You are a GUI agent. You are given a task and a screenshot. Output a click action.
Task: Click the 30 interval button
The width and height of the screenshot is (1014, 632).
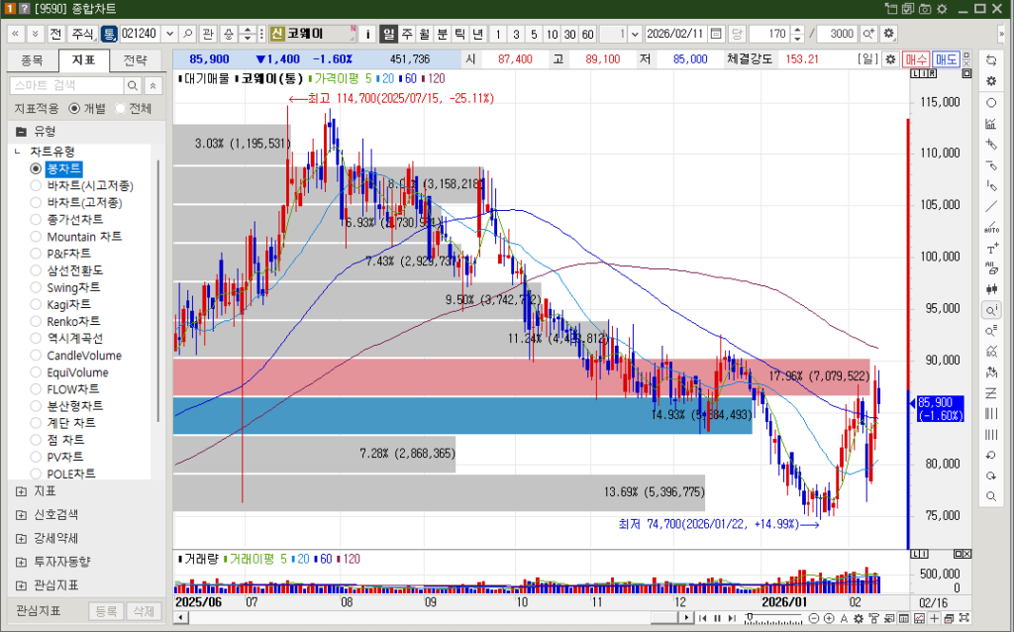point(569,34)
